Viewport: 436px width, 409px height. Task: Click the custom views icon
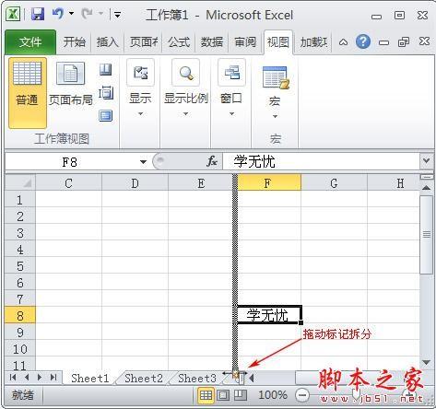tap(106, 93)
